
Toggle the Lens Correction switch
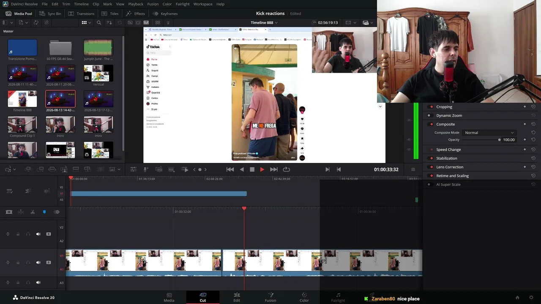coord(431,167)
